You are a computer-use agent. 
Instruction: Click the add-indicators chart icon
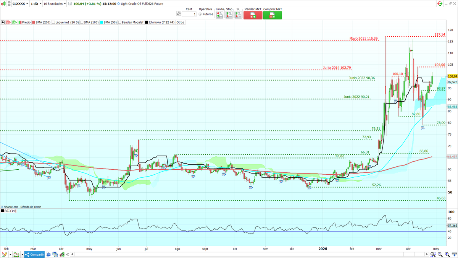click(16, 254)
